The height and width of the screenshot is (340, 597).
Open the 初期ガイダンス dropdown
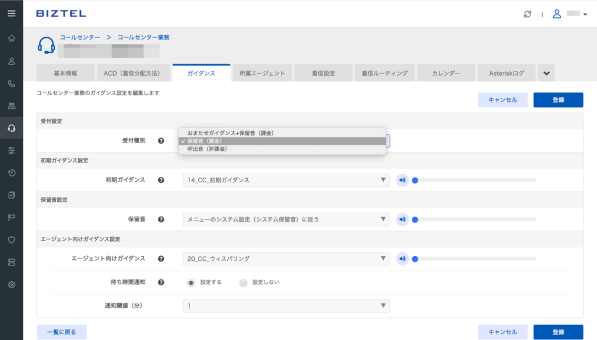point(286,180)
